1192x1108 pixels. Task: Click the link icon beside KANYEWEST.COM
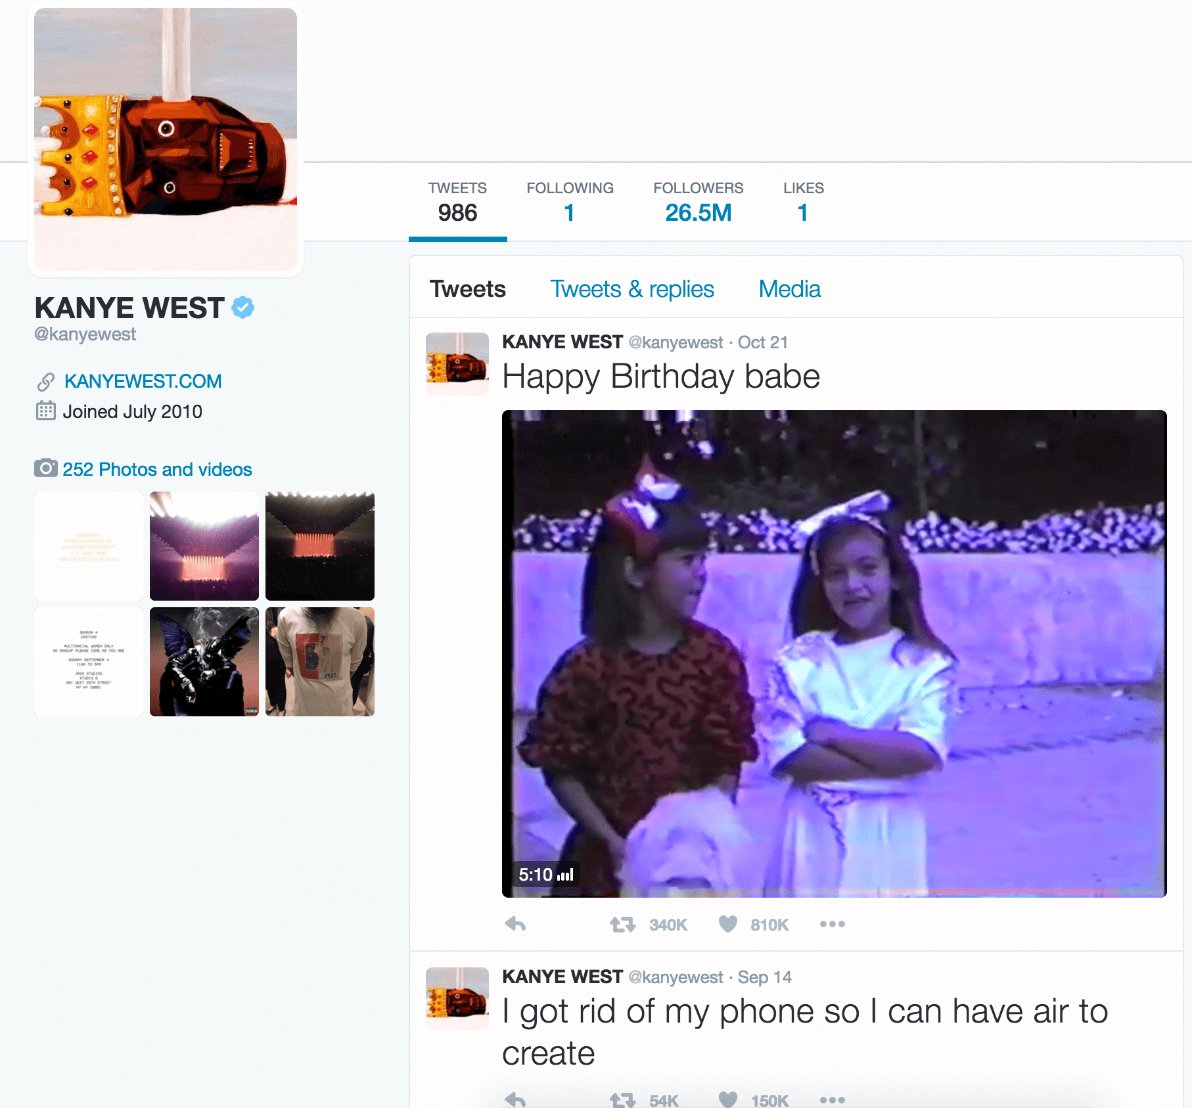pos(45,381)
